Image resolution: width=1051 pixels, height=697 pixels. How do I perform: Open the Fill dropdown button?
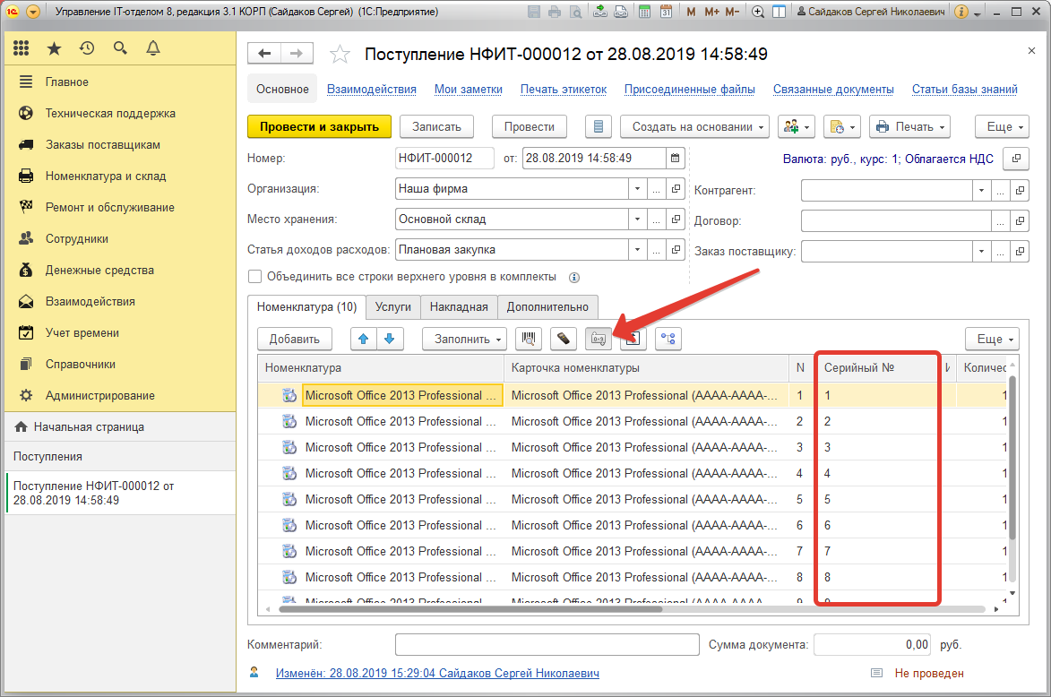pyautogui.click(x=464, y=340)
